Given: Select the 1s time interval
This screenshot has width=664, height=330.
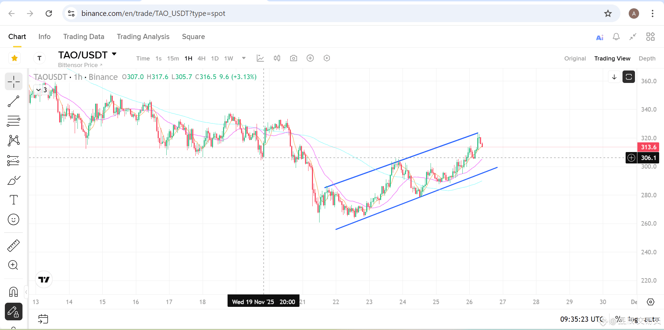Looking at the screenshot, I should pyautogui.click(x=158, y=58).
